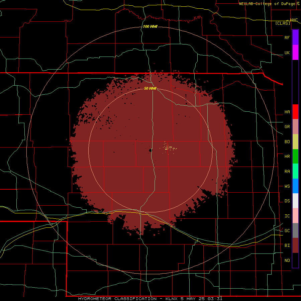Click the 'DS' legend text label
Screen dimensions: 301x301
tap(287, 201)
